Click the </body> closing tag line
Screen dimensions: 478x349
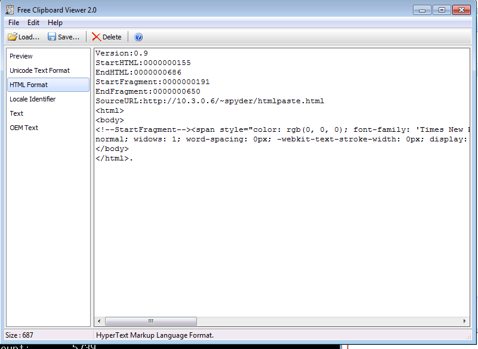(112, 149)
